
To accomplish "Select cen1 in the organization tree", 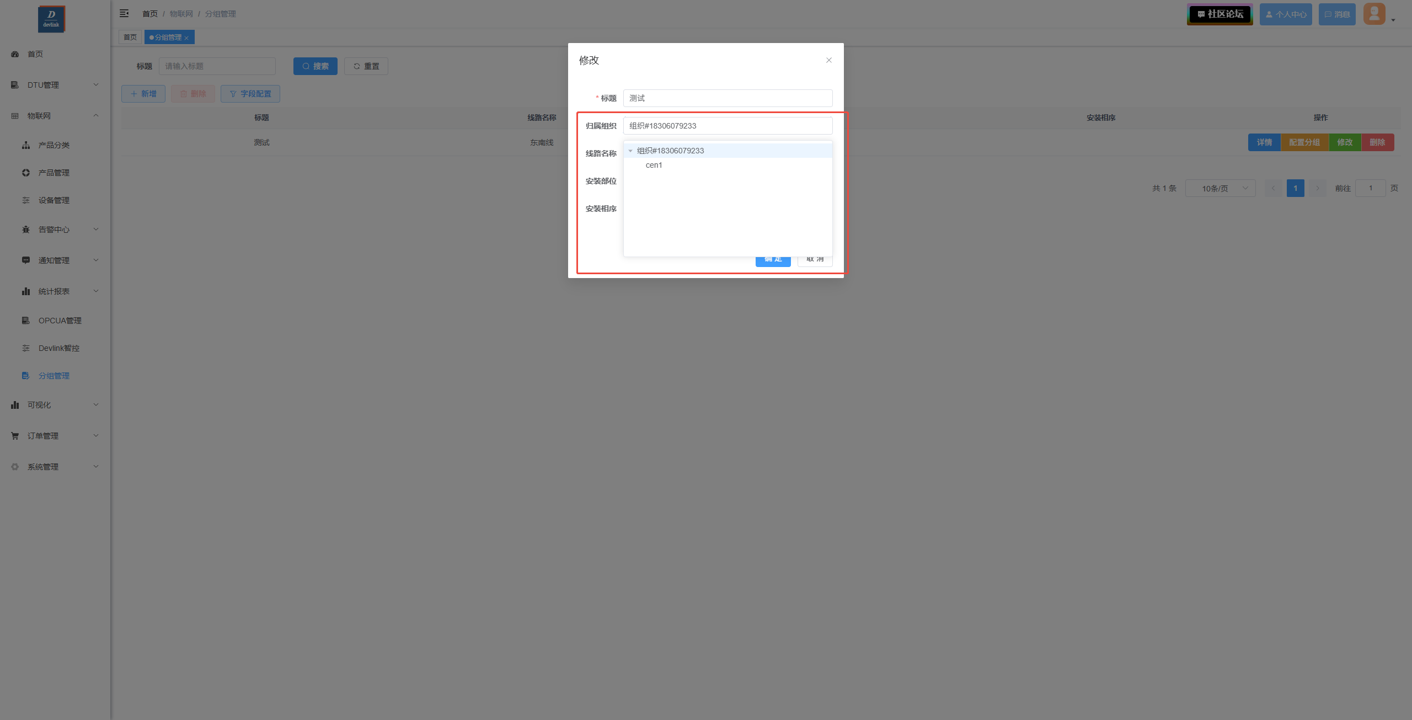I will tap(654, 165).
